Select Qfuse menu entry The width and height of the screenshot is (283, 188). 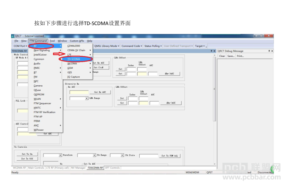46,90
